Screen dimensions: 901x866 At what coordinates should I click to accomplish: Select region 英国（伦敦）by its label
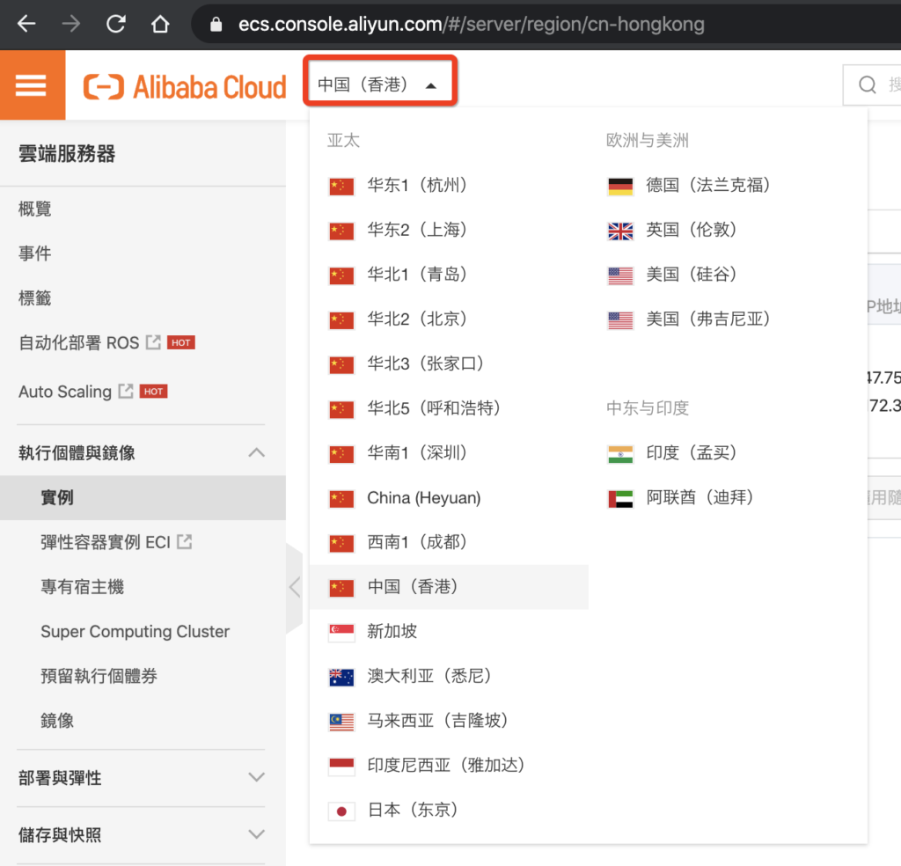click(692, 230)
